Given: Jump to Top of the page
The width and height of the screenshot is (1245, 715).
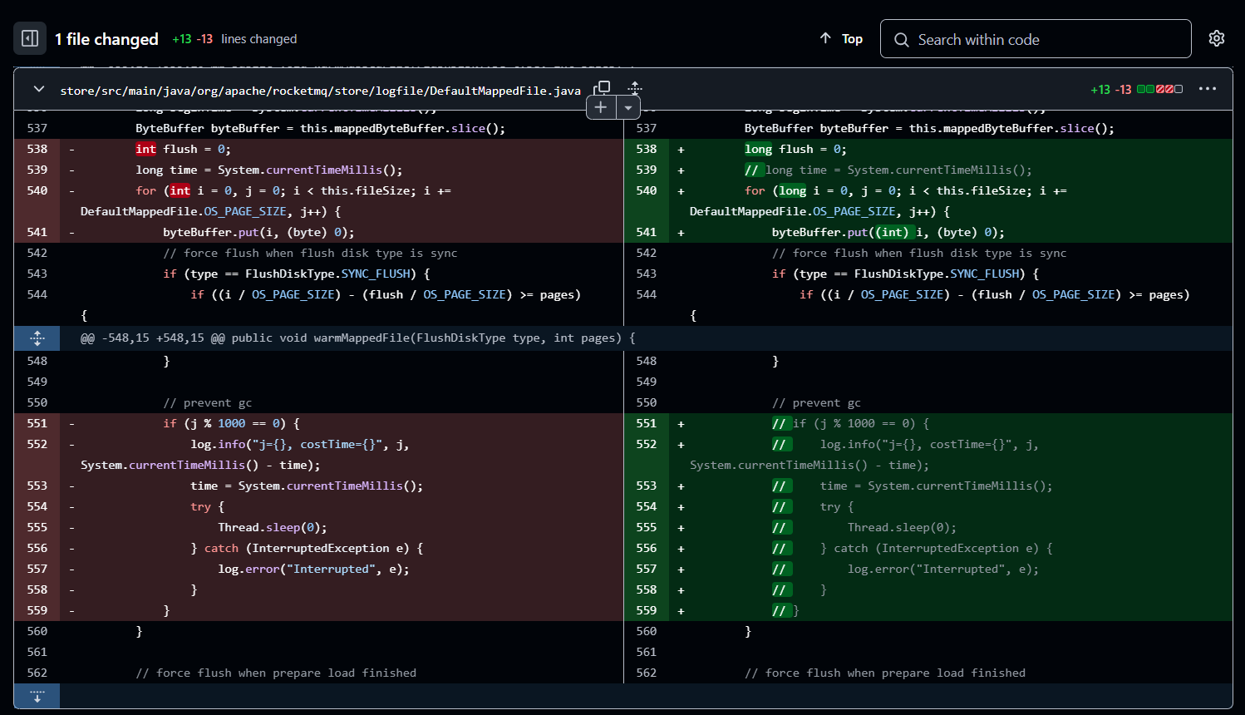Looking at the screenshot, I should 841,38.
